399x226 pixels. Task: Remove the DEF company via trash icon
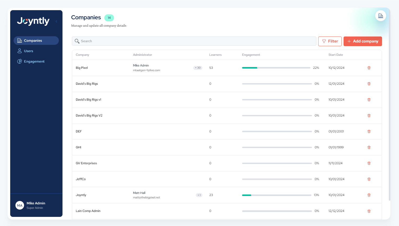[x=369, y=131]
